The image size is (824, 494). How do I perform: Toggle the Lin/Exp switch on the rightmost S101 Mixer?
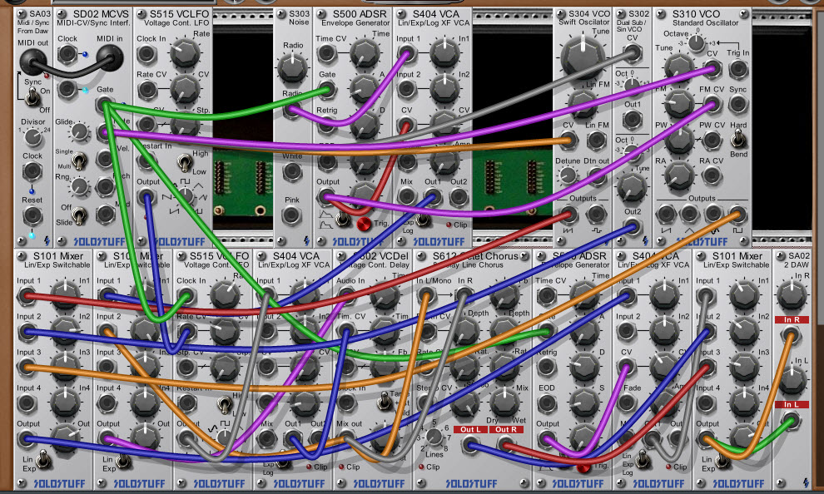point(722,461)
